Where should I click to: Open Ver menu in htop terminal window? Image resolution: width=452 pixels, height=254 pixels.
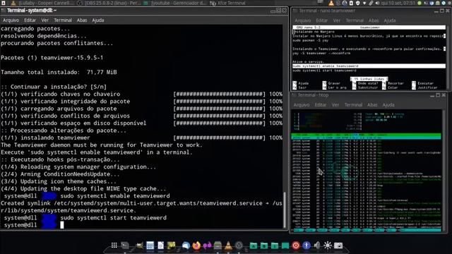[x=335, y=105]
